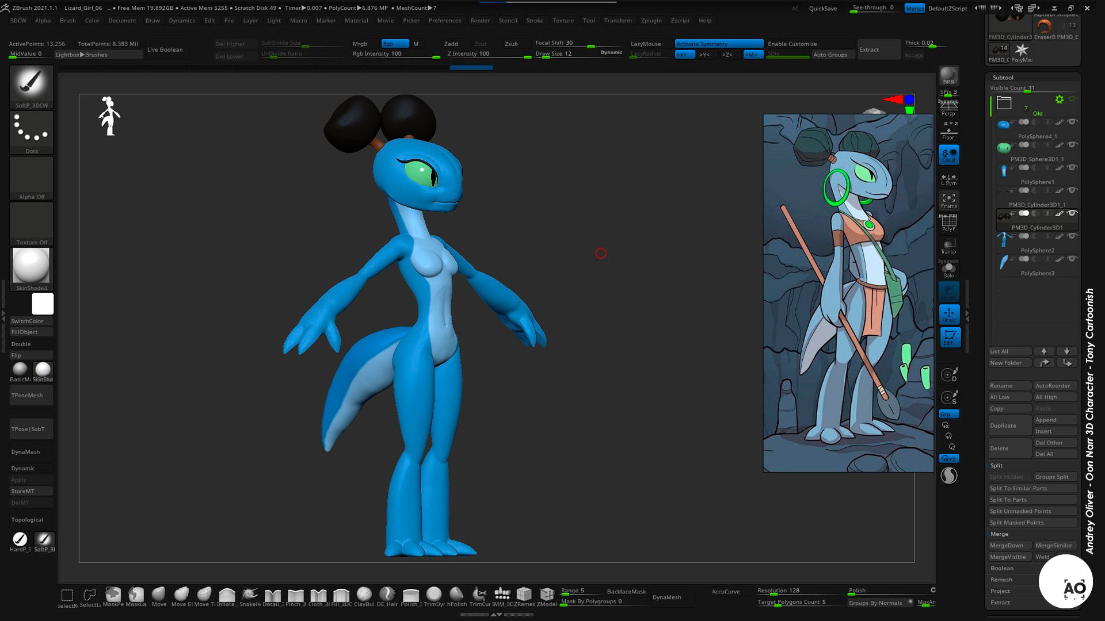The height and width of the screenshot is (621, 1105).
Task: Collapse the Subtool palette header
Action: [x=1003, y=78]
